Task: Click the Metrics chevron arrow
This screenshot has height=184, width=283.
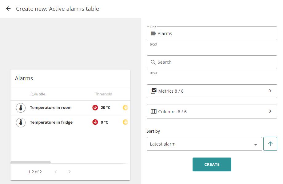Action: 270,91
